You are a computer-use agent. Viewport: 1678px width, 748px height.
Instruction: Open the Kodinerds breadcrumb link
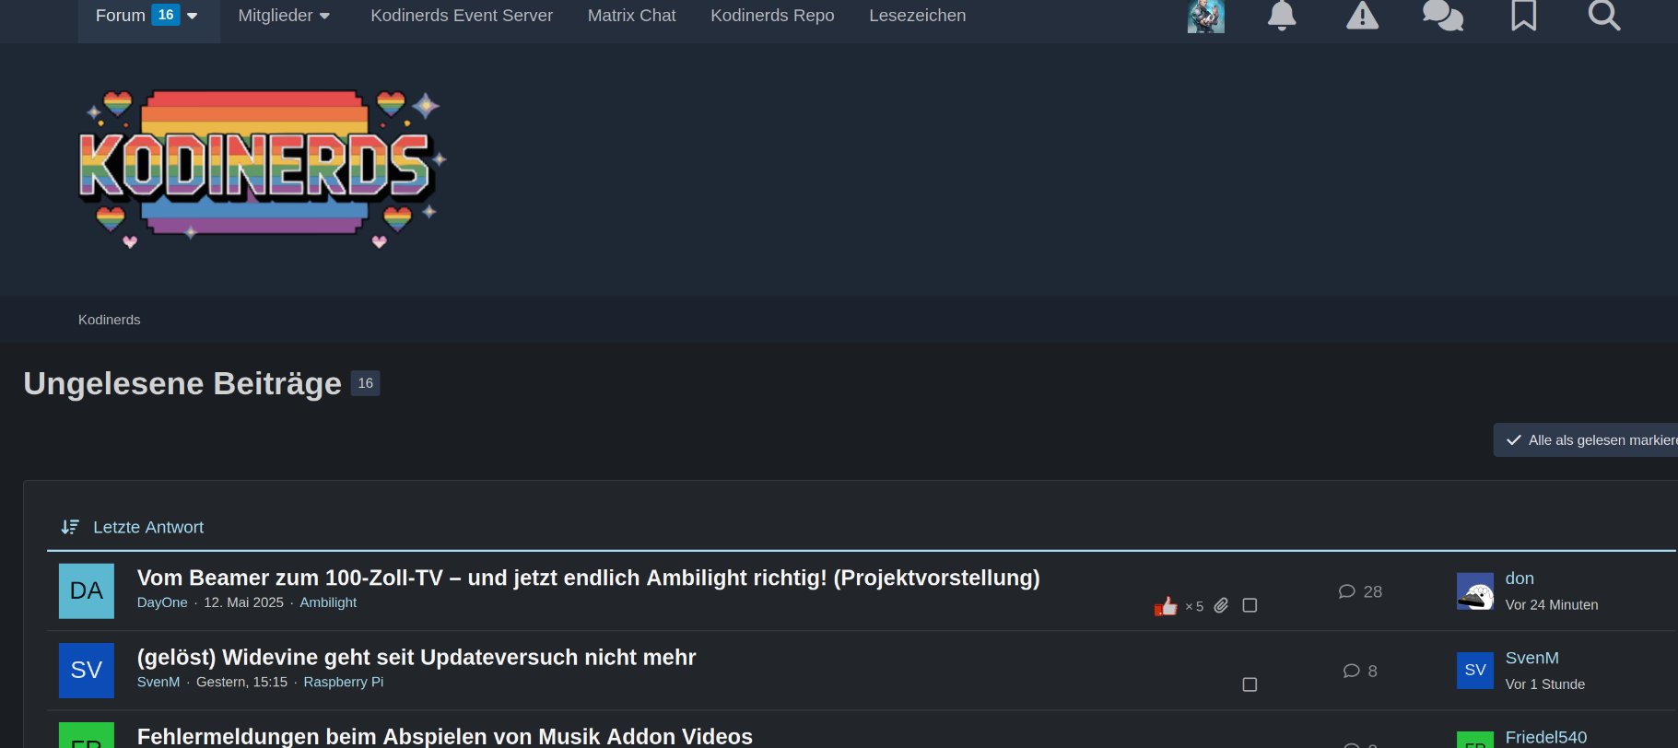(x=110, y=320)
